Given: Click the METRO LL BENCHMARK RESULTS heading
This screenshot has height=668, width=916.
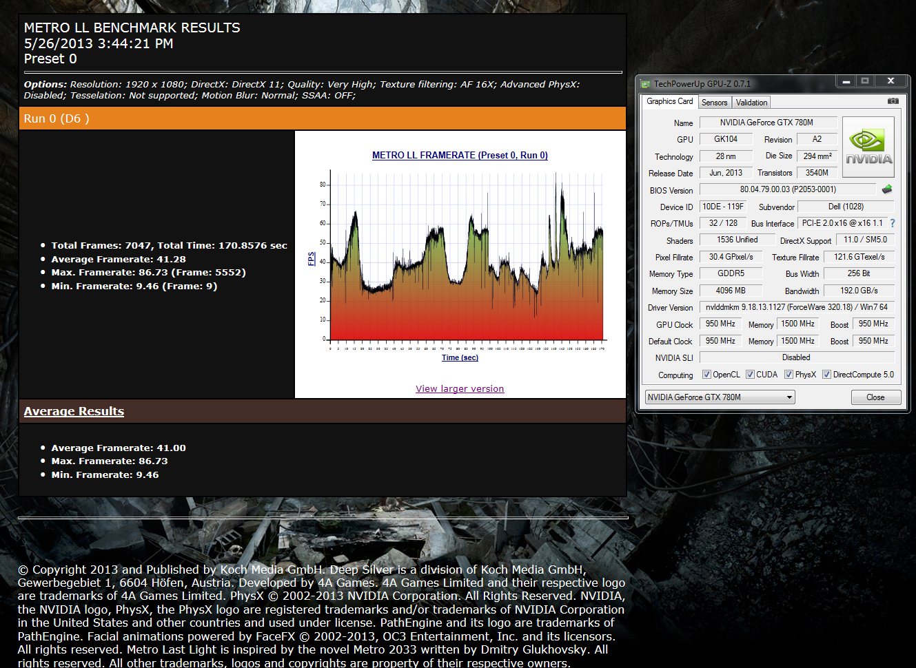Looking at the screenshot, I should 132,28.
